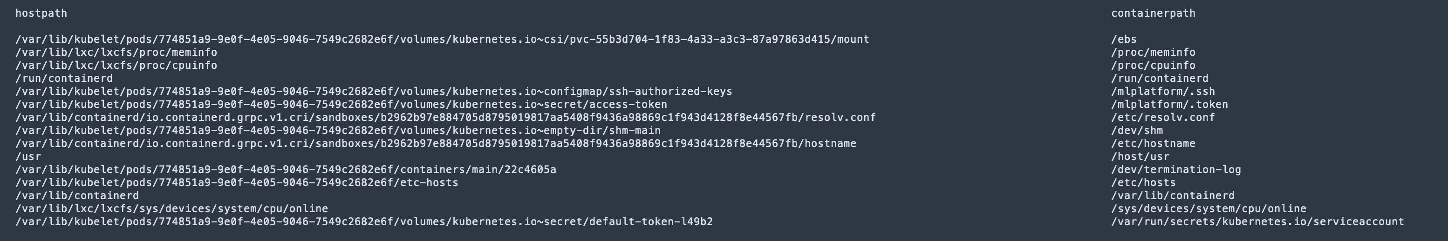Click the hostpath column header
1448x241 pixels.
click(41, 13)
